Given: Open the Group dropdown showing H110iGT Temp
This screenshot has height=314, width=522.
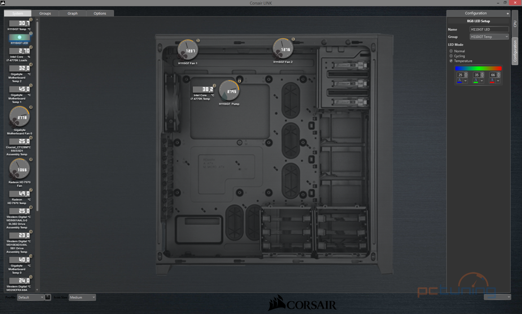Looking at the screenshot, I should [489, 36].
